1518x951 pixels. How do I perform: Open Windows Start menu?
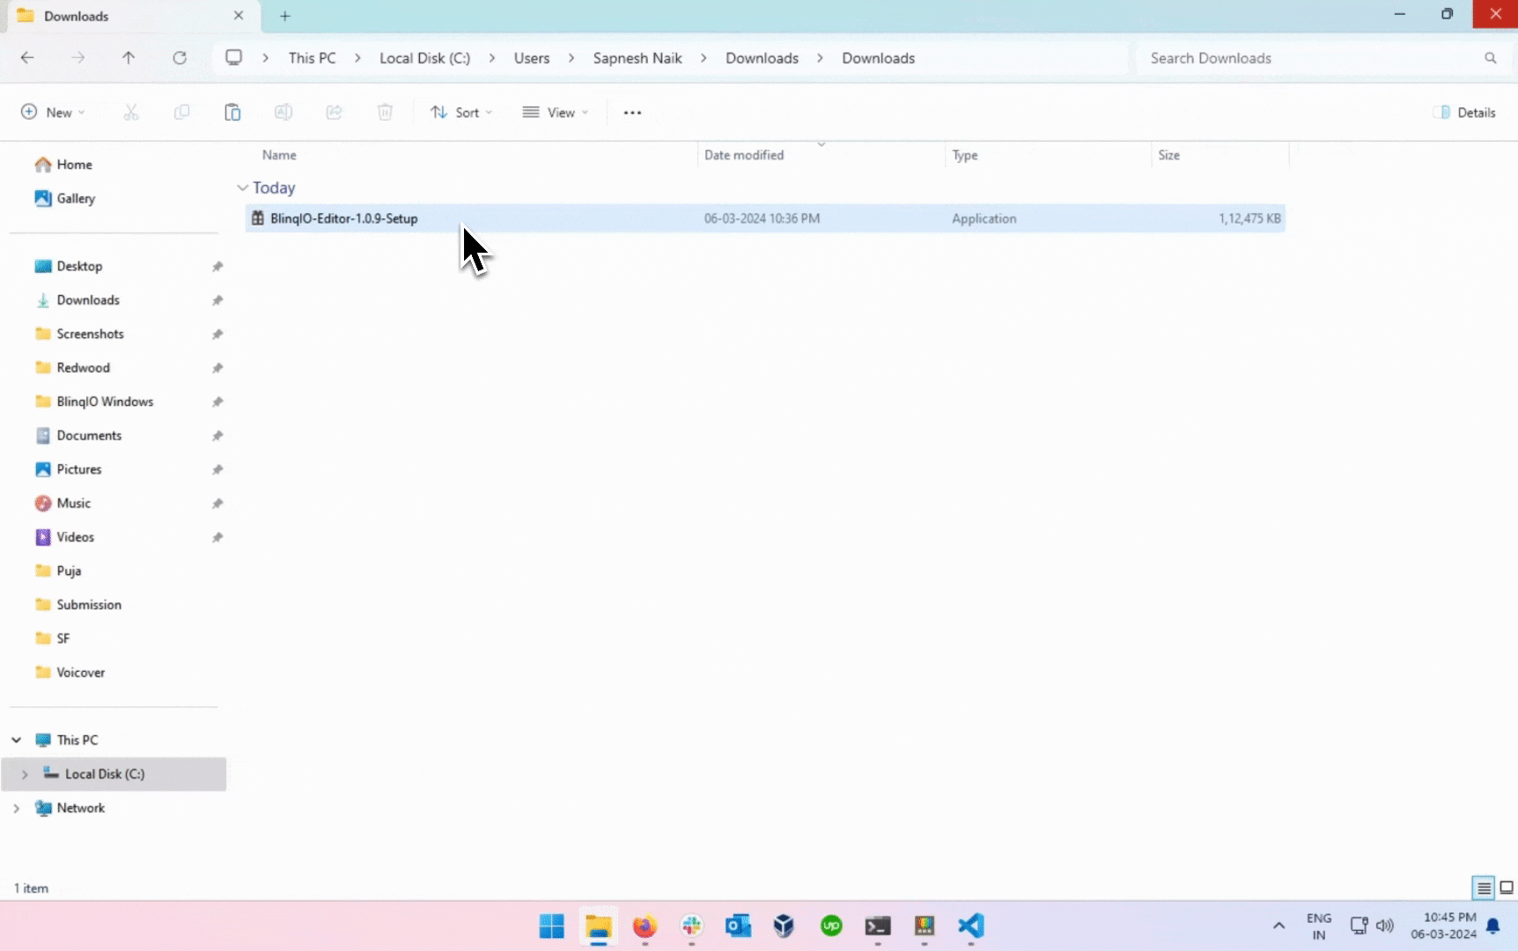[552, 926]
